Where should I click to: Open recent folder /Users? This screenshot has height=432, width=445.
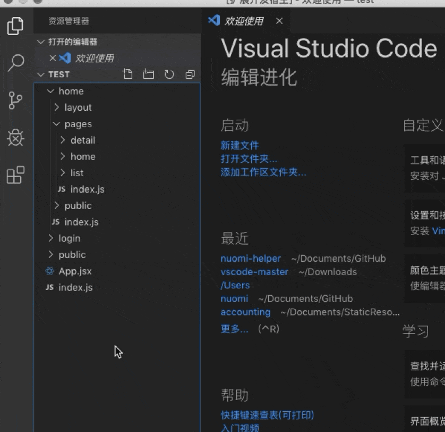(x=235, y=285)
